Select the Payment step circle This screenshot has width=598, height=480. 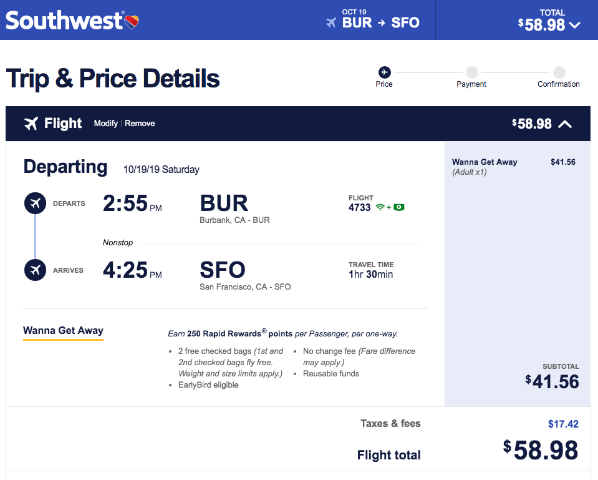tap(471, 72)
